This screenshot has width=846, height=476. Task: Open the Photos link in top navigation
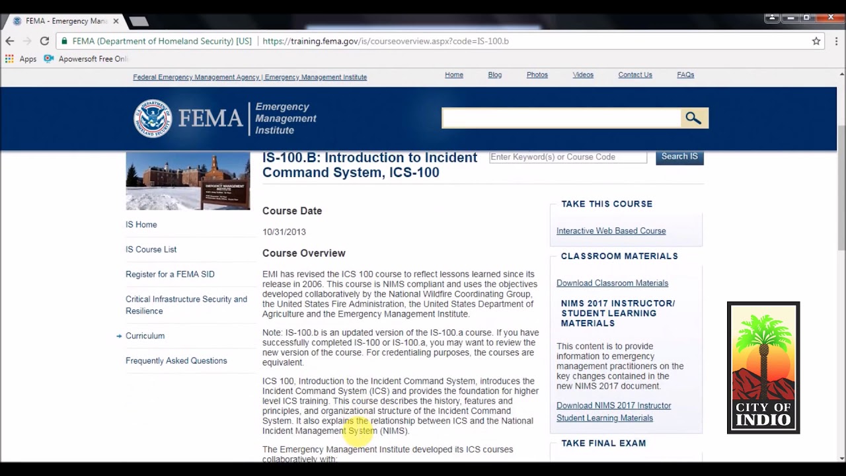537,75
